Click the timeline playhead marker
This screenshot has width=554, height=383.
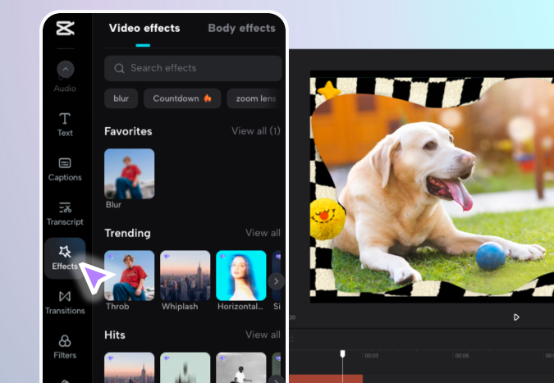[x=342, y=353]
